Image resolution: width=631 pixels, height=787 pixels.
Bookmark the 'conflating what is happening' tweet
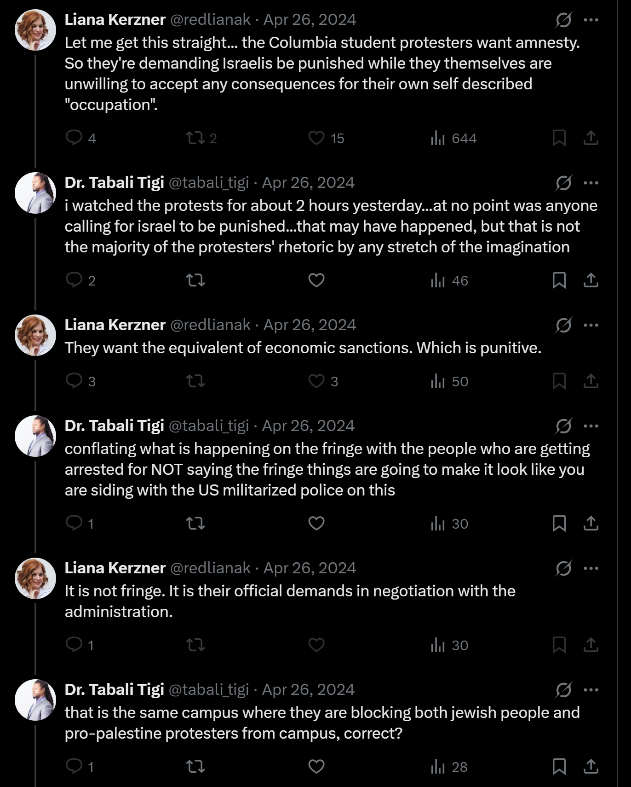pyautogui.click(x=559, y=523)
